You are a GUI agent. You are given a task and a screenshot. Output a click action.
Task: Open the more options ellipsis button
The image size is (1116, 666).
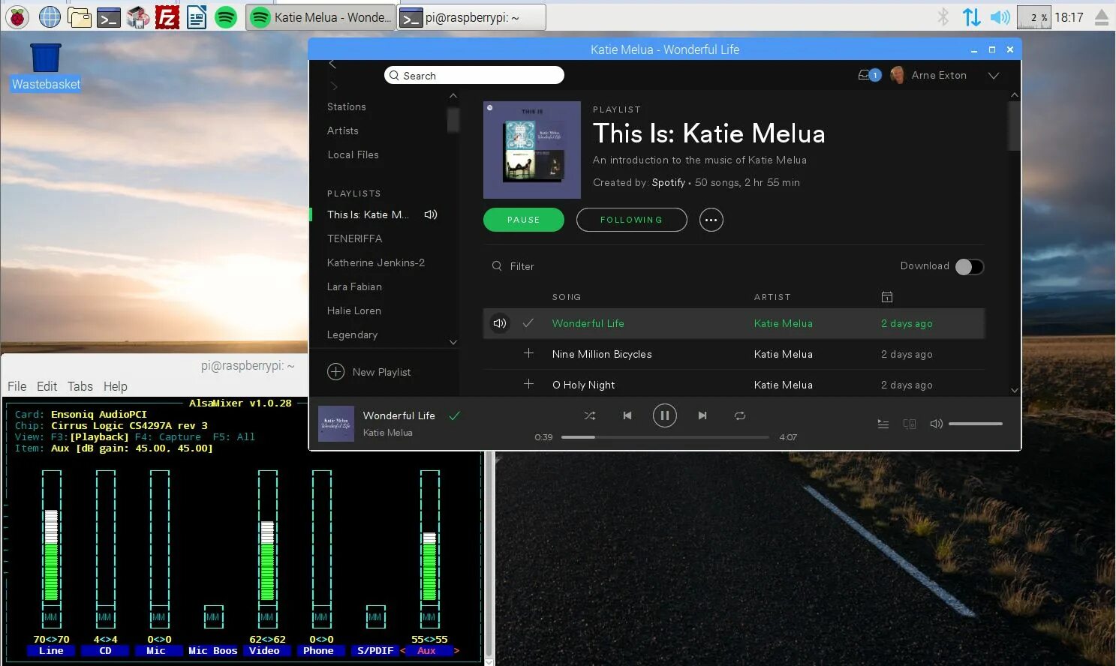(x=711, y=220)
